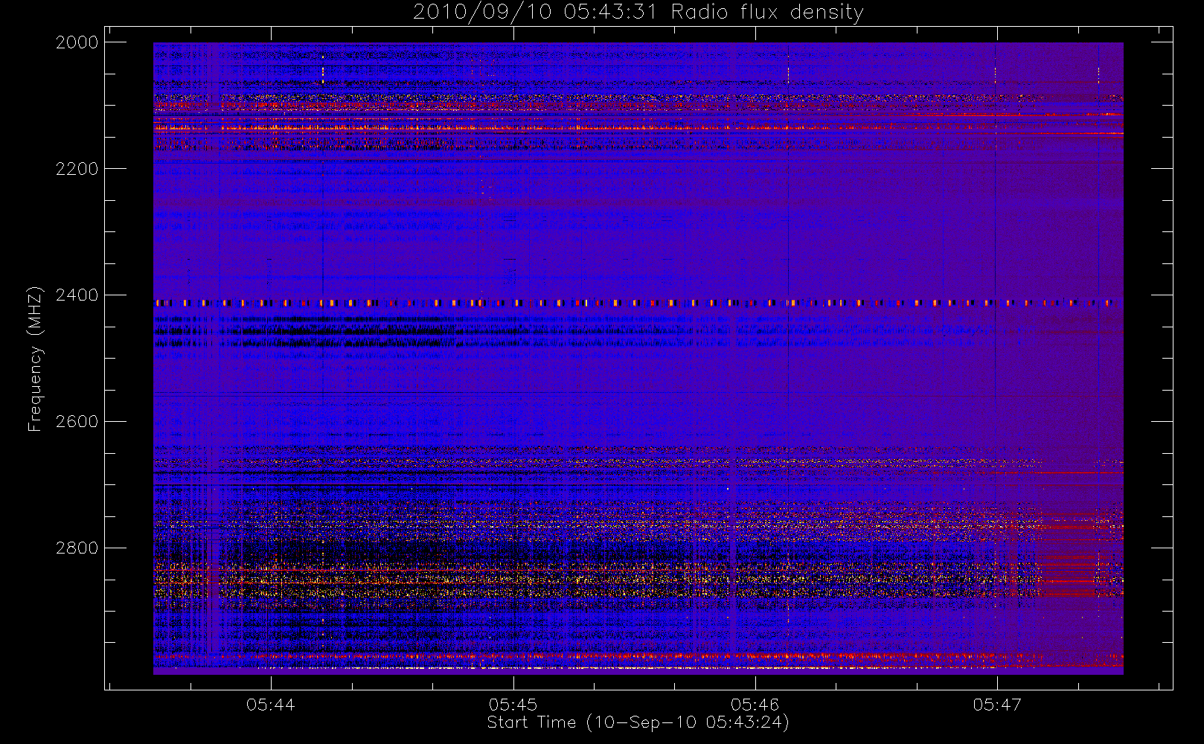
Task: Click the 2800 frequency tick label
Action: 77,548
